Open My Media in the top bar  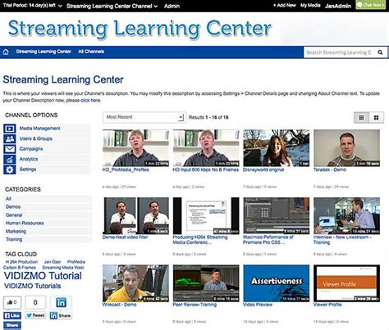click(x=310, y=5)
